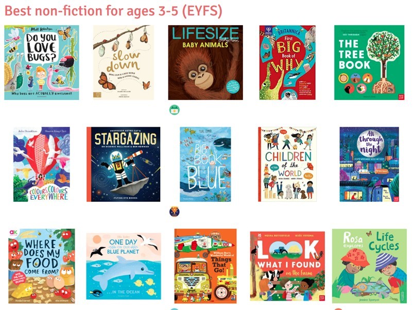Screen dimensions: 414x310
Task: Open All Through the Night book
Action: point(369,164)
